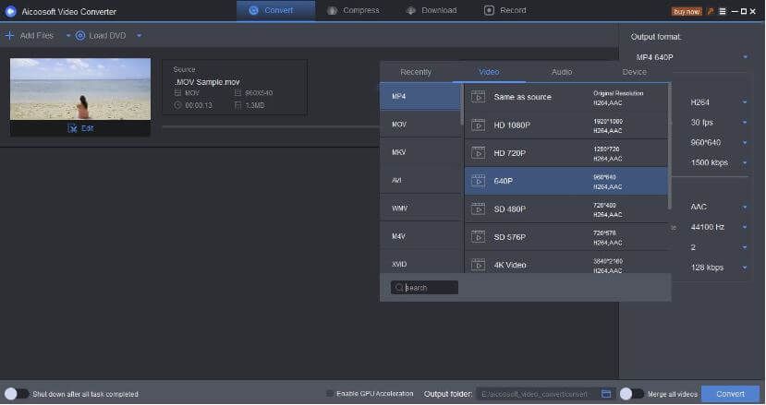Click the Convert button
The width and height of the screenshot is (766, 405).
pyautogui.click(x=730, y=394)
